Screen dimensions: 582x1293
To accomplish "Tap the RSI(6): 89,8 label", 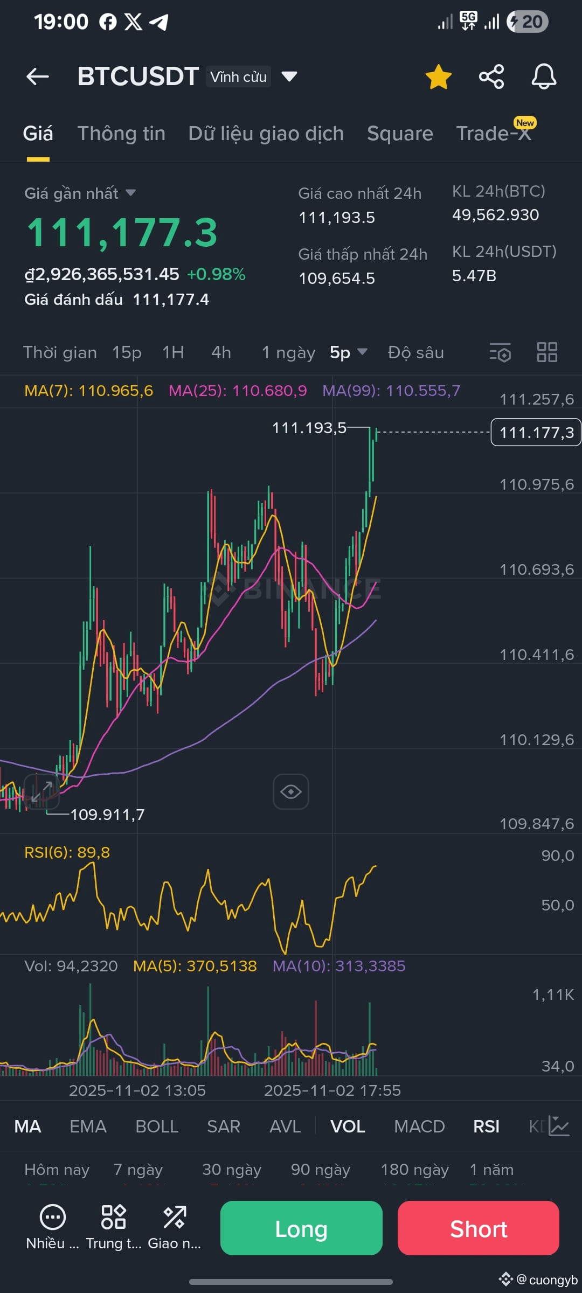I will [67, 852].
